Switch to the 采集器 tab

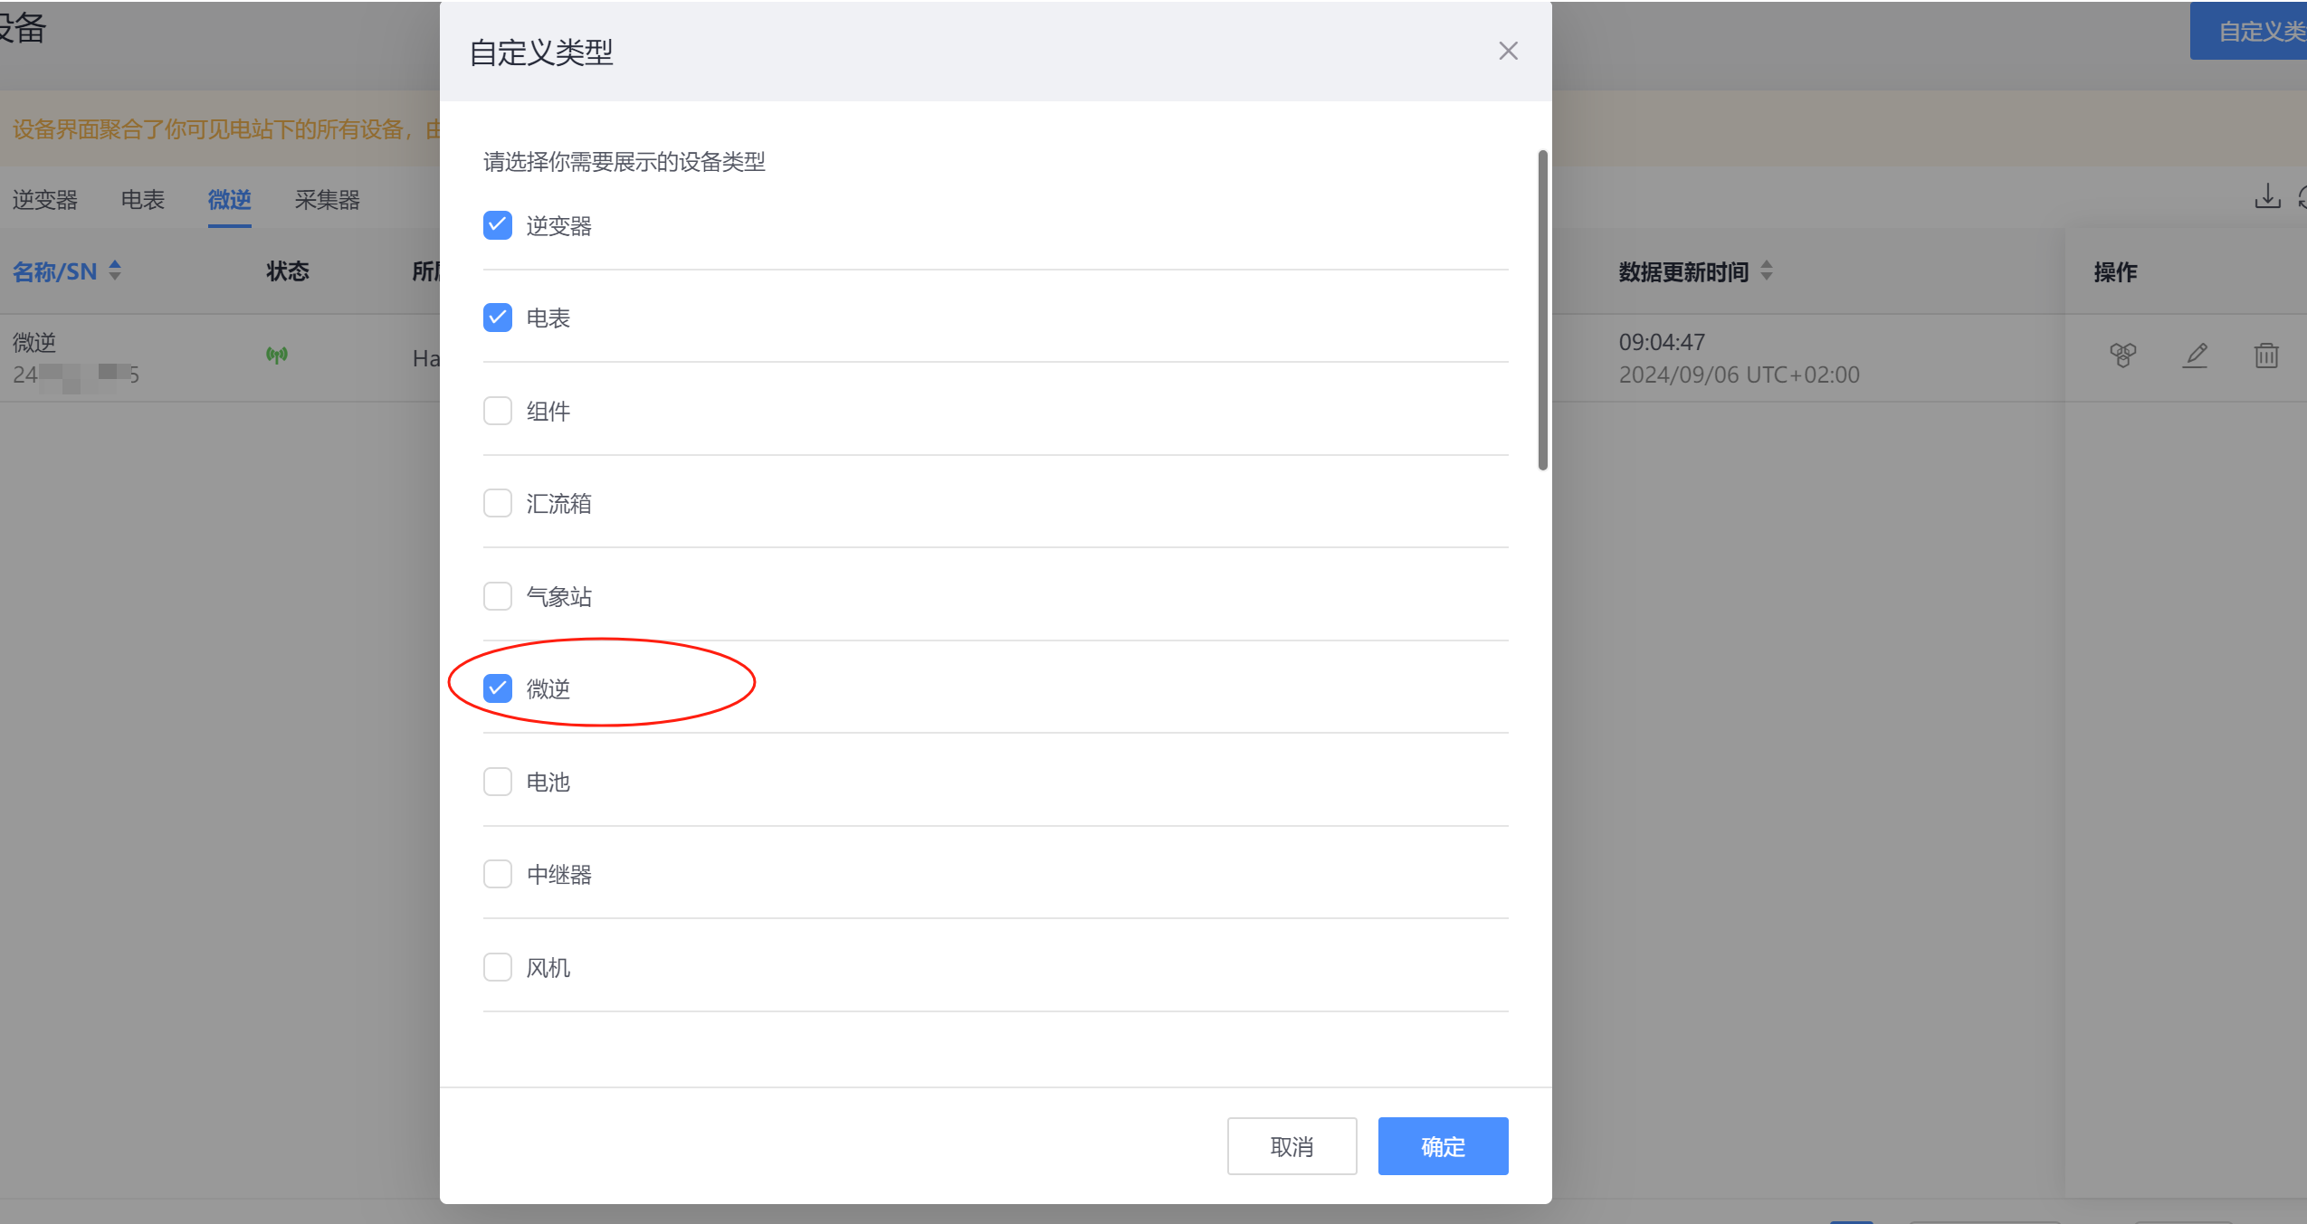327,199
